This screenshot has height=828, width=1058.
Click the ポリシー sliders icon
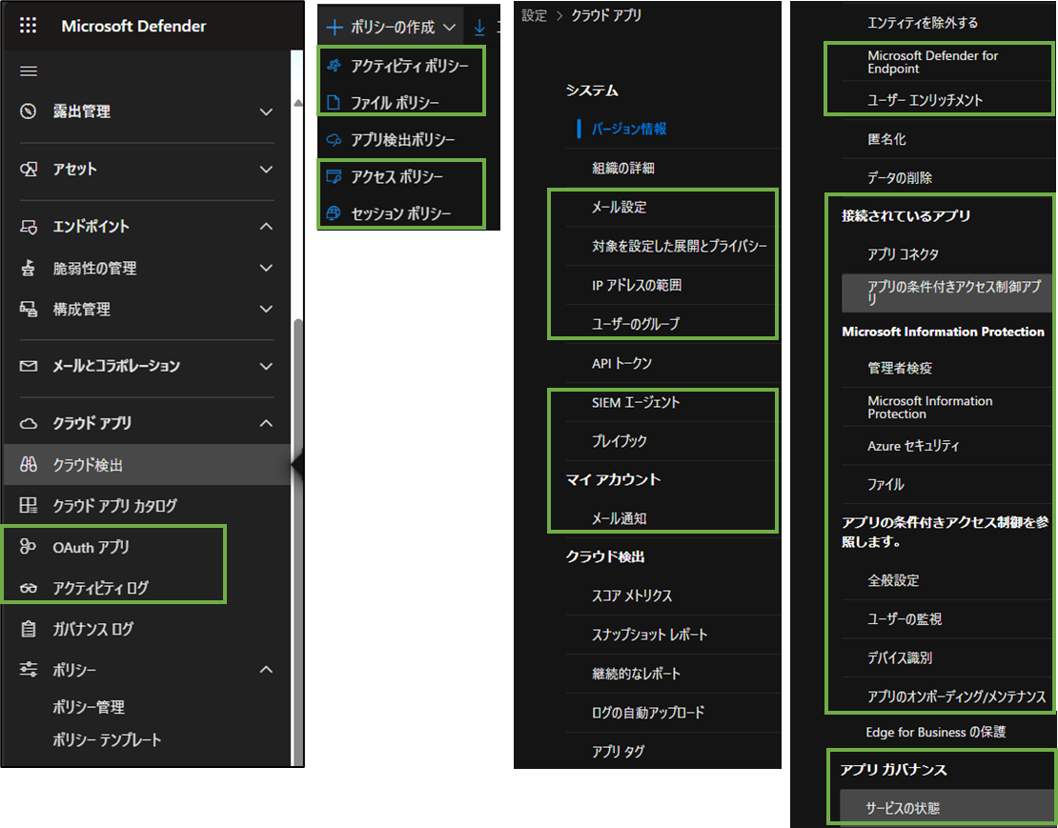29,669
